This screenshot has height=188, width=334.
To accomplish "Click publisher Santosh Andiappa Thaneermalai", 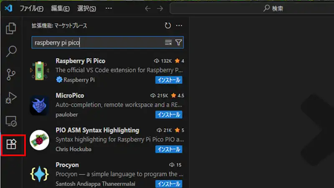I will coord(96,184).
